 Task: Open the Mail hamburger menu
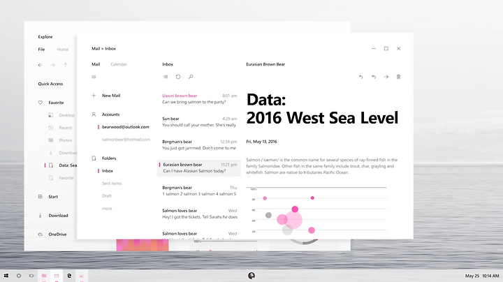click(94, 77)
